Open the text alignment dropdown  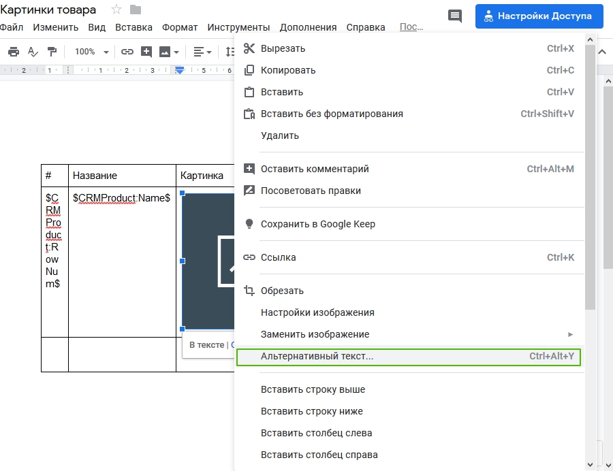click(x=202, y=52)
